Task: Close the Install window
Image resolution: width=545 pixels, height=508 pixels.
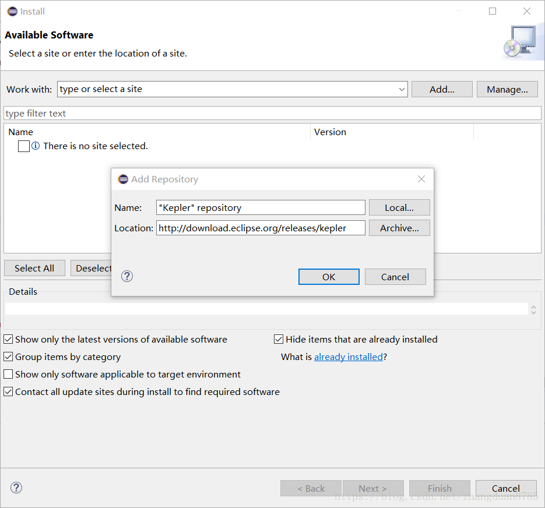Action: (x=526, y=11)
